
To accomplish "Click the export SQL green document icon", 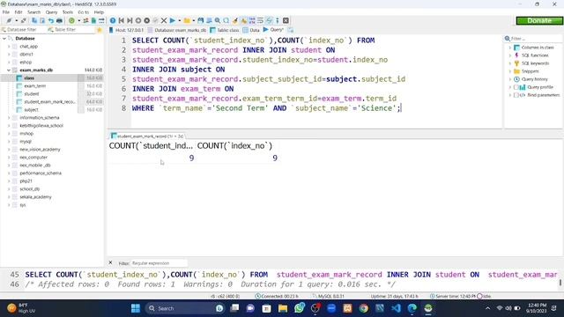I will pyautogui.click(x=93, y=20).
